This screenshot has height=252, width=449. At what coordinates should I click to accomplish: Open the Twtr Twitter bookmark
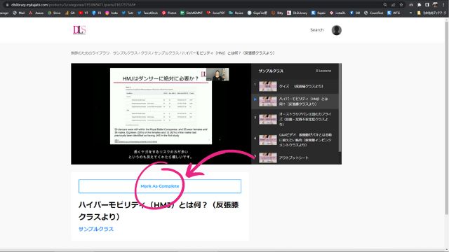point(128,13)
